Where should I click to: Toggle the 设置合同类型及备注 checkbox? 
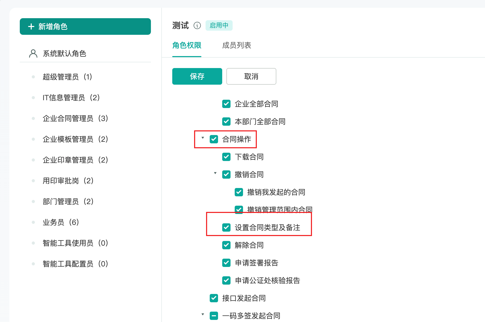226,227
